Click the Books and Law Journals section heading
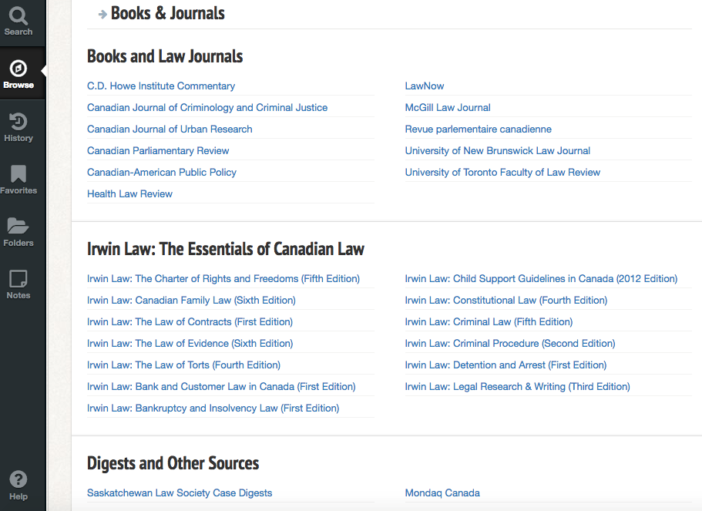The height and width of the screenshot is (511, 702). click(165, 56)
